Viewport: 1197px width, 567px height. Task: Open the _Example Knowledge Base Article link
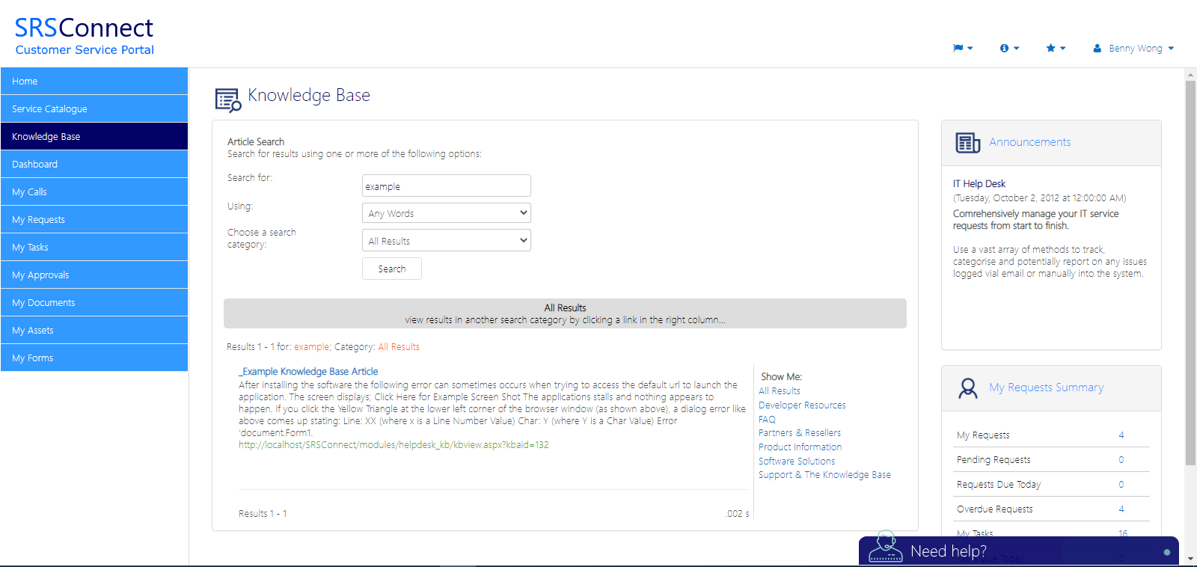point(308,371)
